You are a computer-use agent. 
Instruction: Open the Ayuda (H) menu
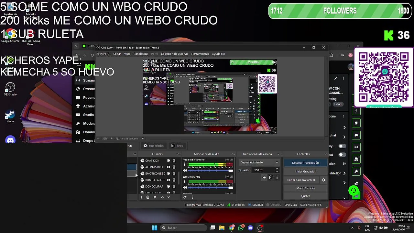218,54
